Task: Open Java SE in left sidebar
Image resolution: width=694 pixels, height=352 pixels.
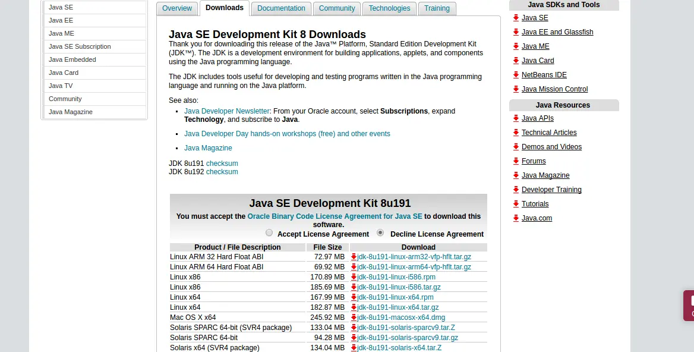Action: (x=94, y=7)
